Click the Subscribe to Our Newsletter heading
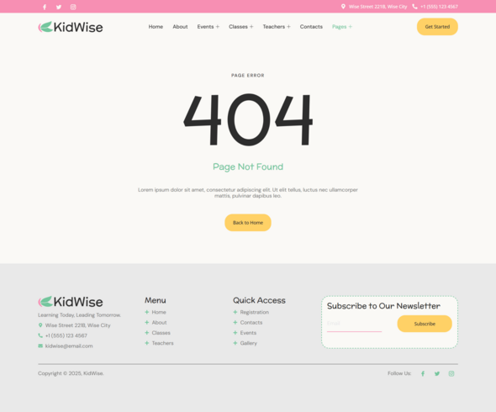 pyautogui.click(x=383, y=306)
